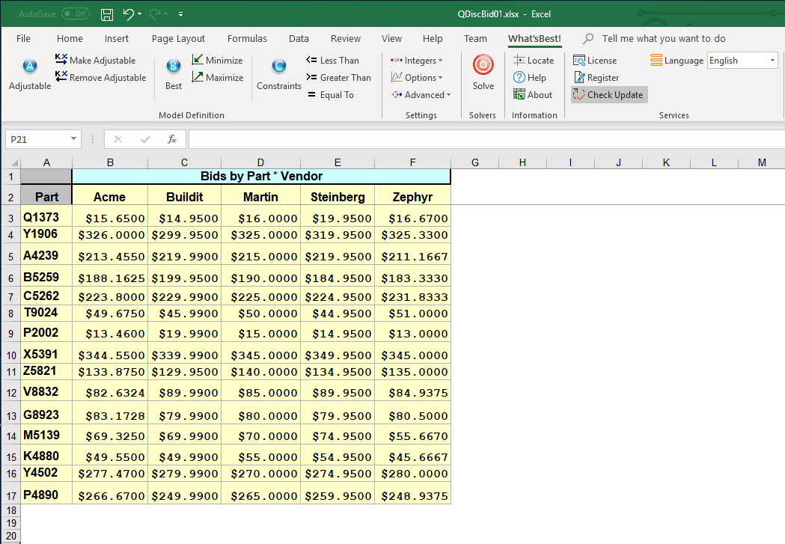
Task: Open the License dialog
Action: pos(595,60)
